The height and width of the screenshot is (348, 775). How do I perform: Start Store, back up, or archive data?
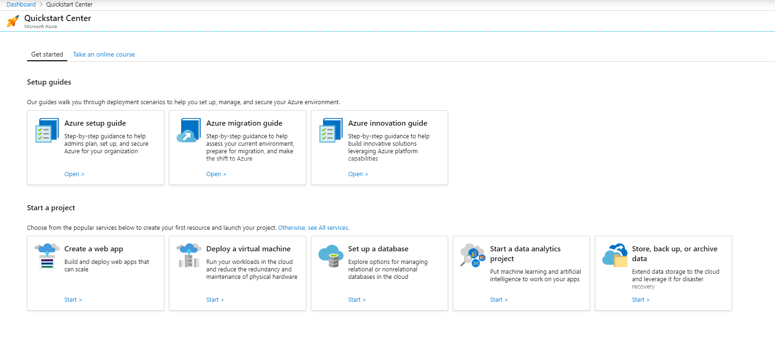tap(641, 300)
